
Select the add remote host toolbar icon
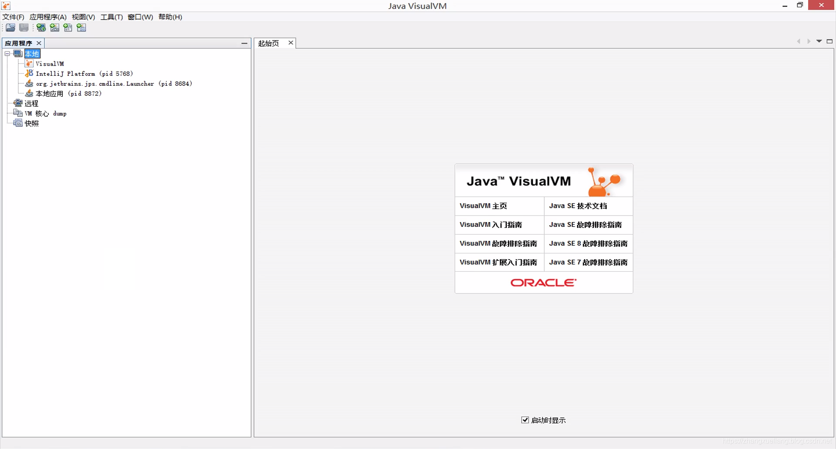41,27
